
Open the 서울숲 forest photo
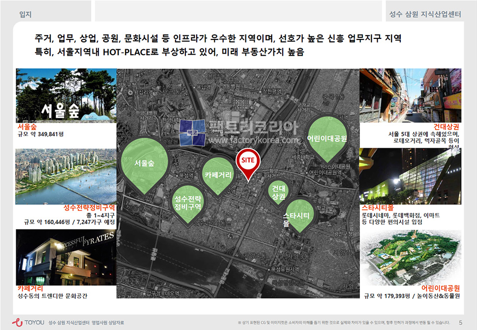(66, 96)
